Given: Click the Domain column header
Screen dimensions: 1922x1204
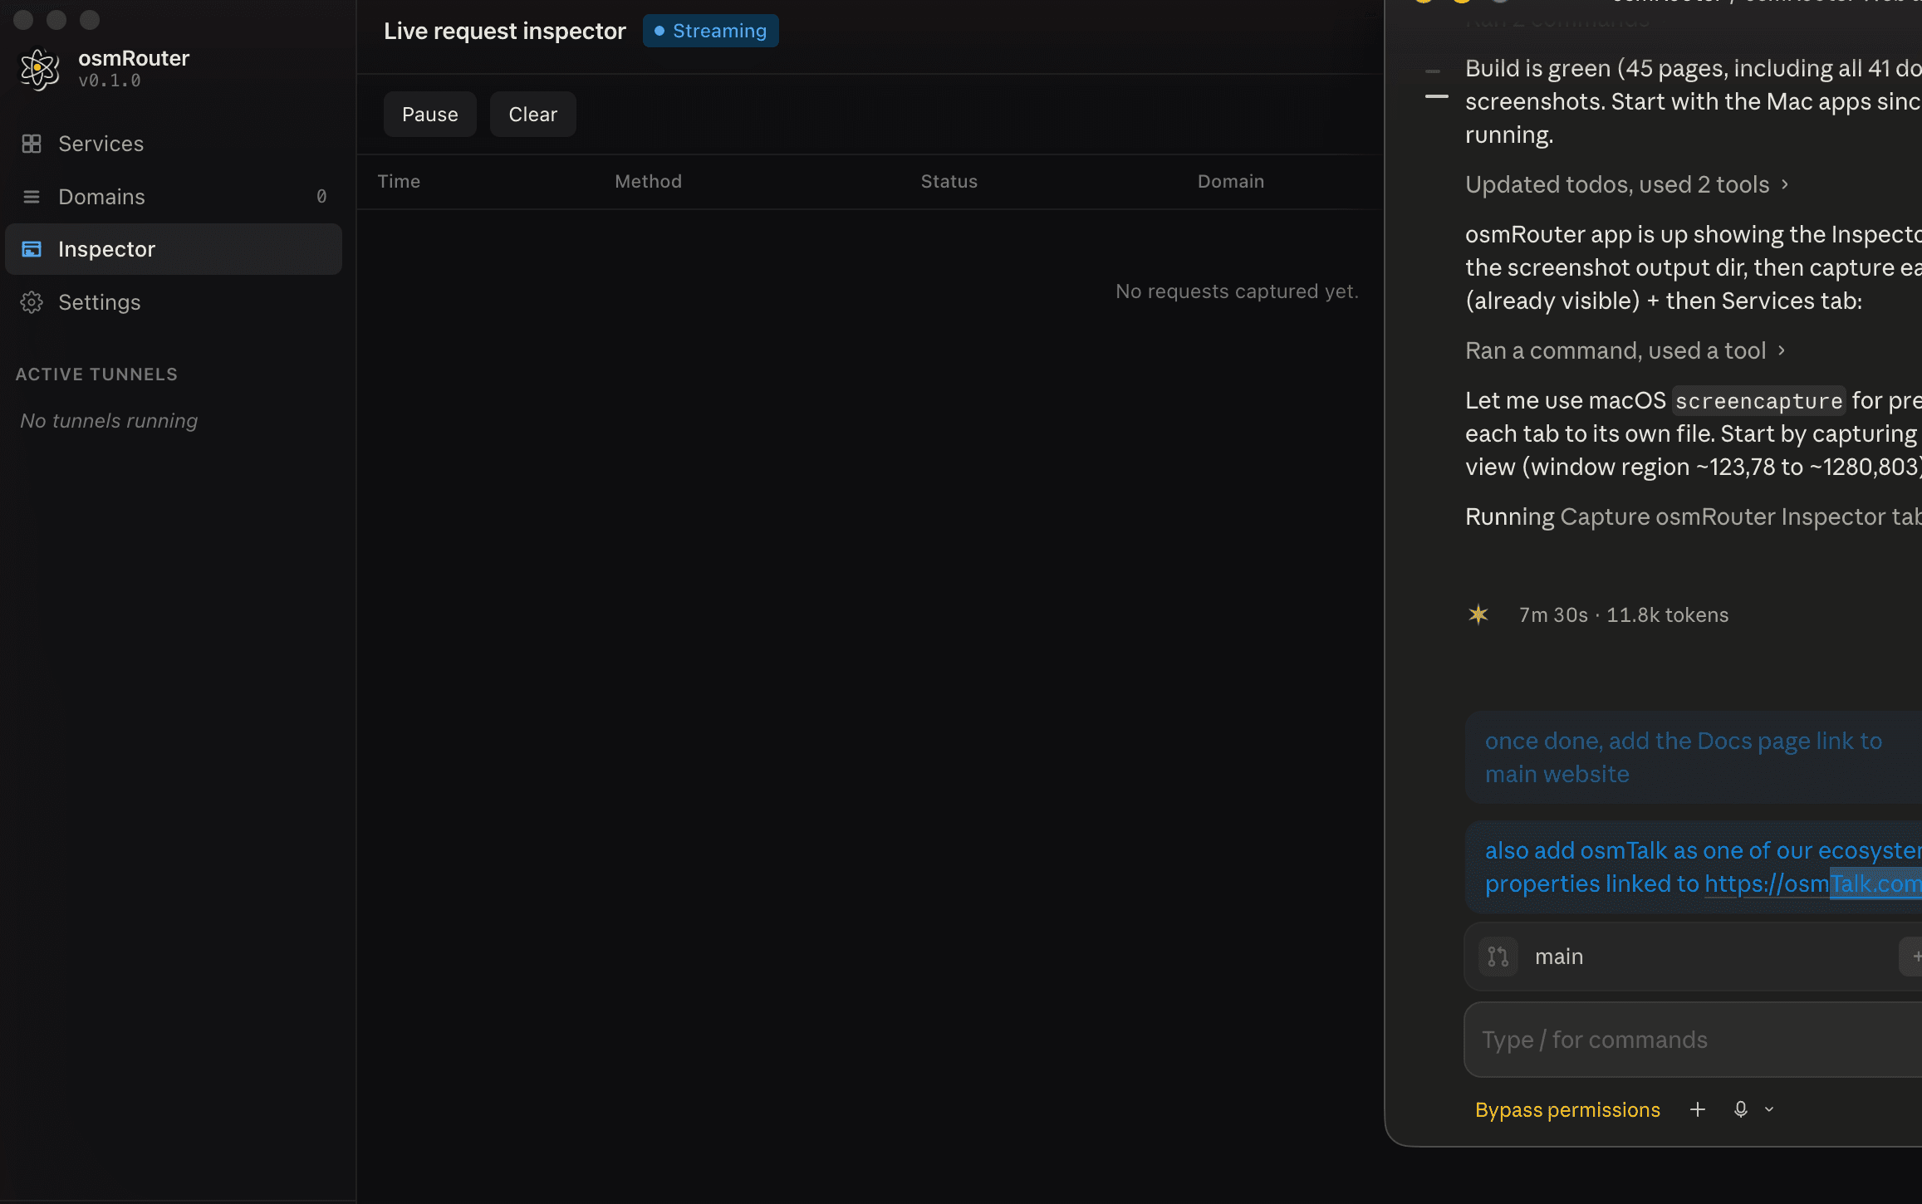Looking at the screenshot, I should click(x=1230, y=181).
